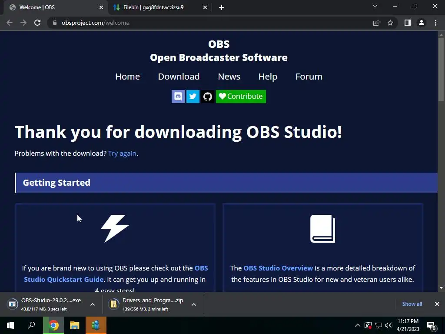This screenshot has height=334, width=445.
Task: Open the OBS Twitter icon link
Action: pyautogui.click(x=193, y=97)
